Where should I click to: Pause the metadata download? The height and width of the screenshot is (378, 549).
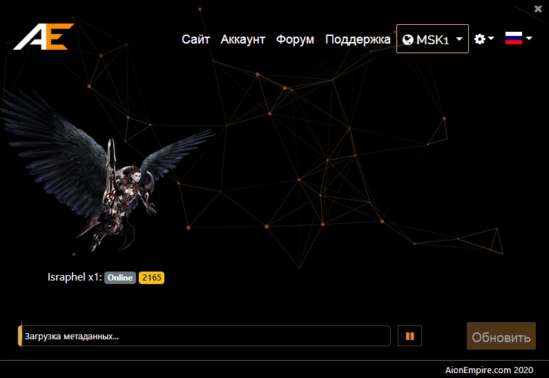point(410,336)
